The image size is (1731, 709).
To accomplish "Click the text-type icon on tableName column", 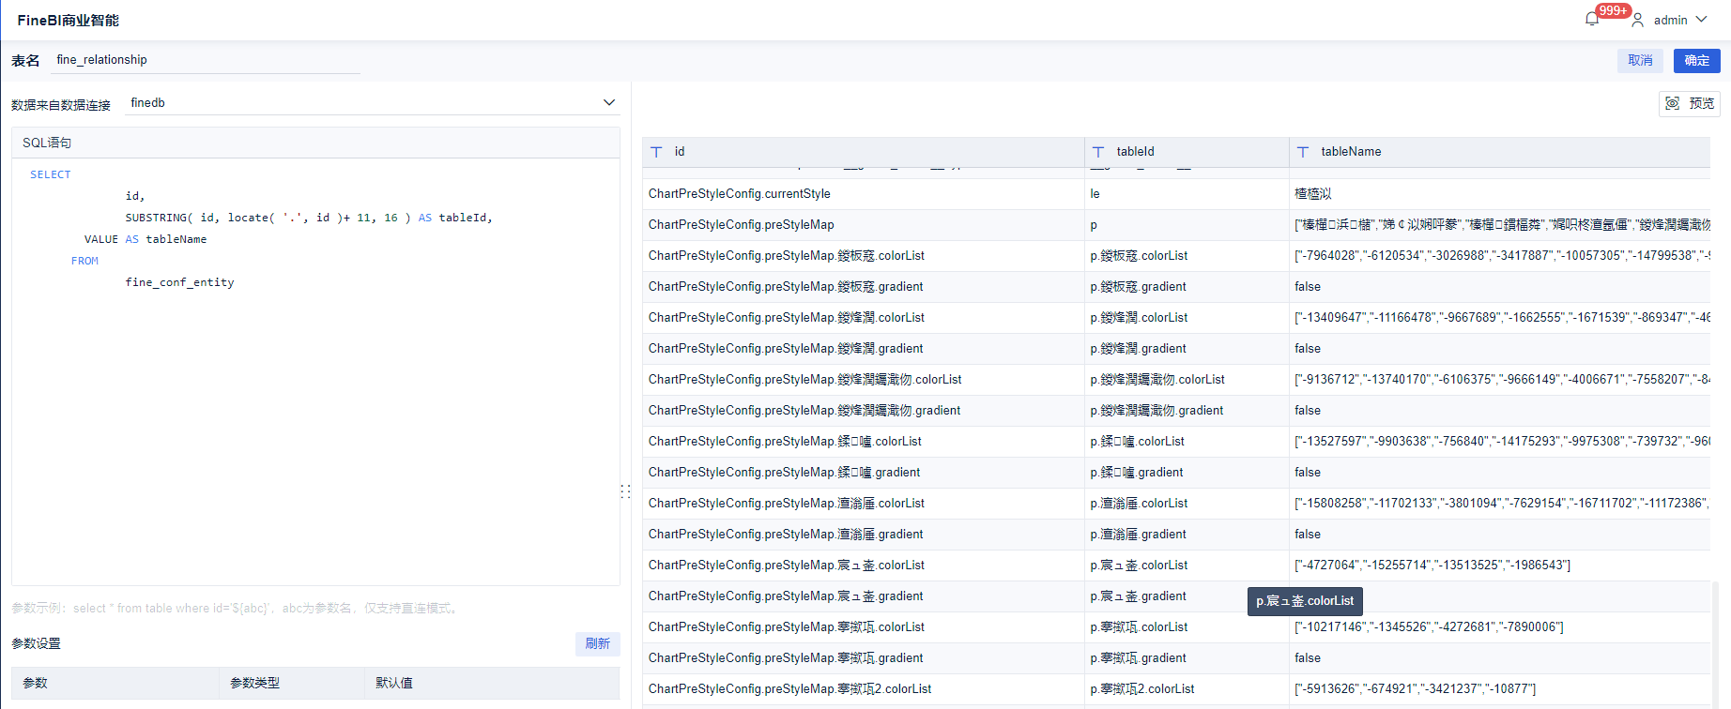I will pyautogui.click(x=1303, y=152).
